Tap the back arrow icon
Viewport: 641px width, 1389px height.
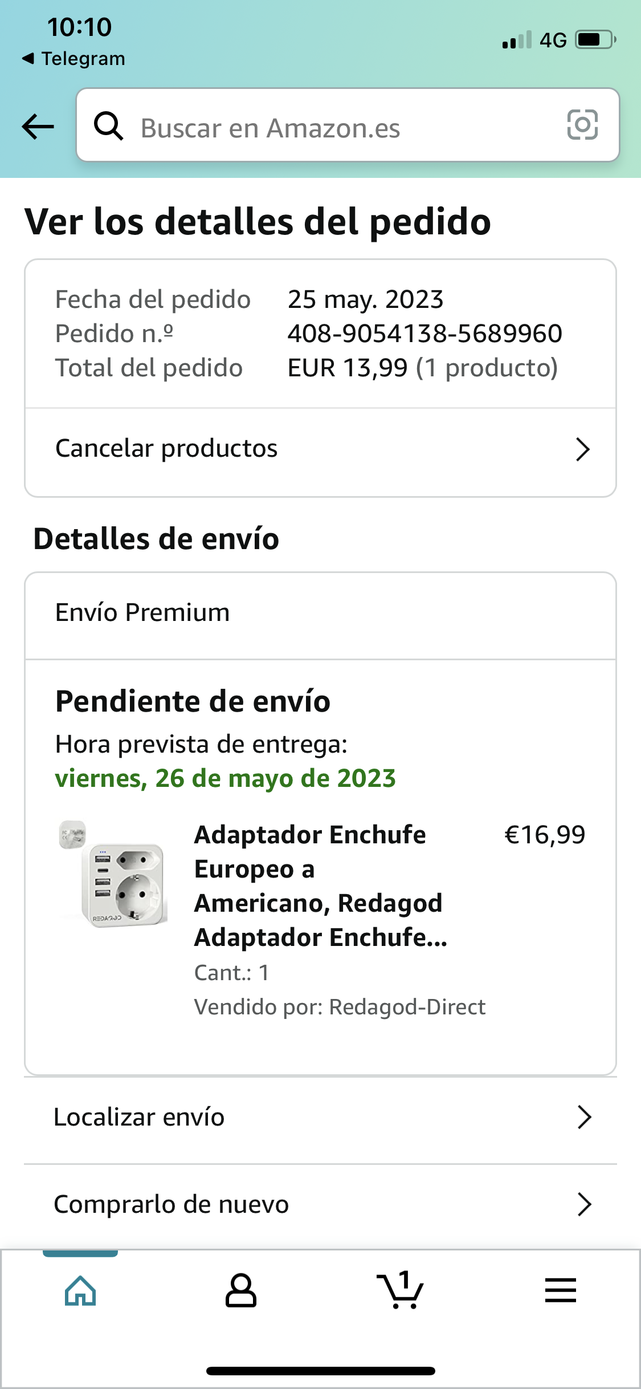click(38, 126)
